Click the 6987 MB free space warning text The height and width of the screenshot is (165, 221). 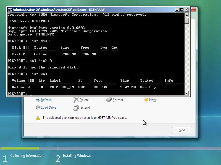point(85,118)
